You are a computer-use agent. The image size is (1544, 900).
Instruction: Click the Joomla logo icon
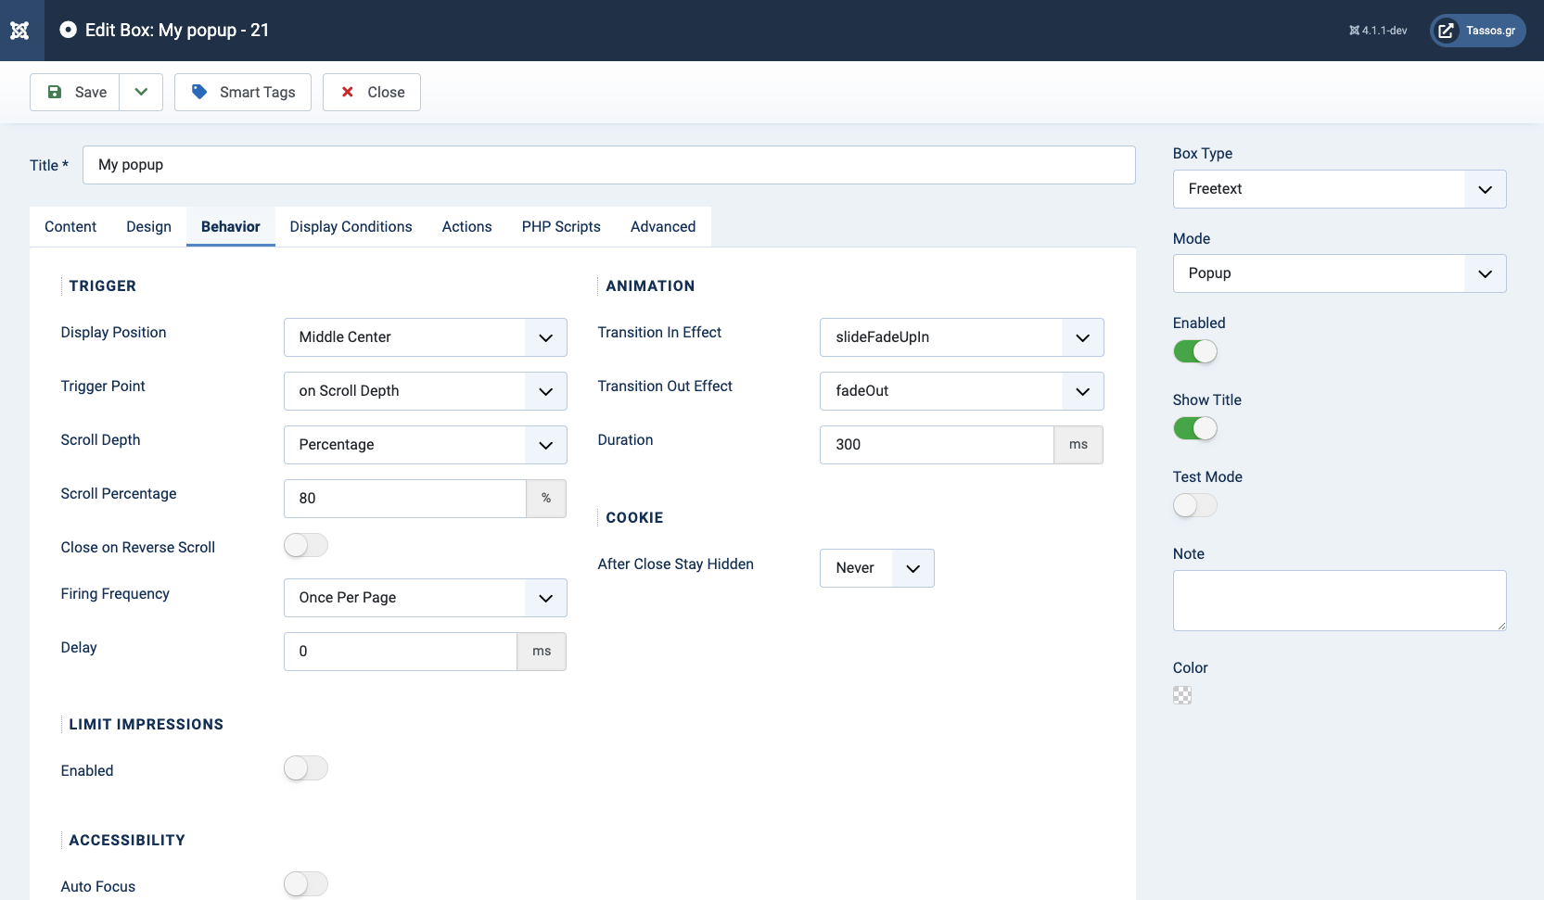click(x=19, y=31)
